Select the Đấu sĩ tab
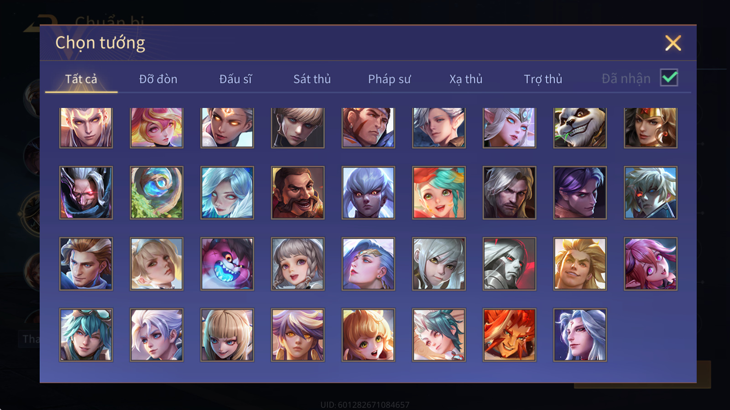Image resolution: width=730 pixels, height=410 pixels. [235, 79]
